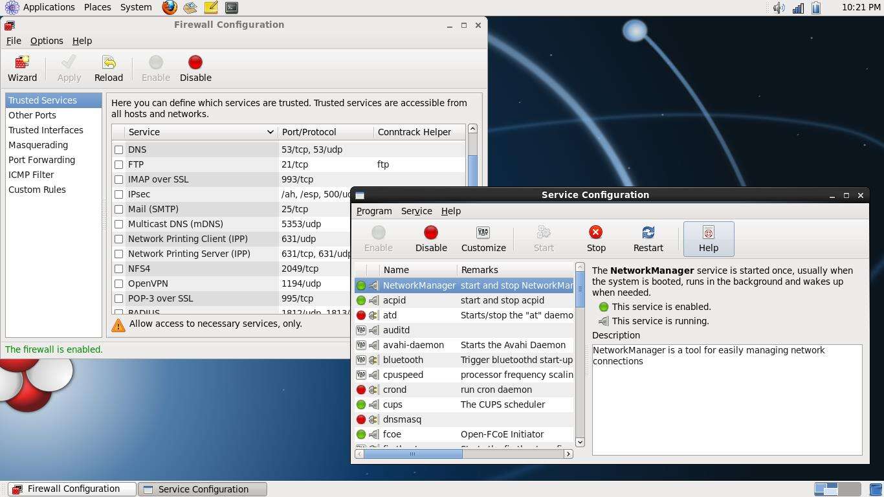The width and height of the screenshot is (884, 497).
Task: Open Customize runlevels in Service Configuration
Action: [x=483, y=239]
